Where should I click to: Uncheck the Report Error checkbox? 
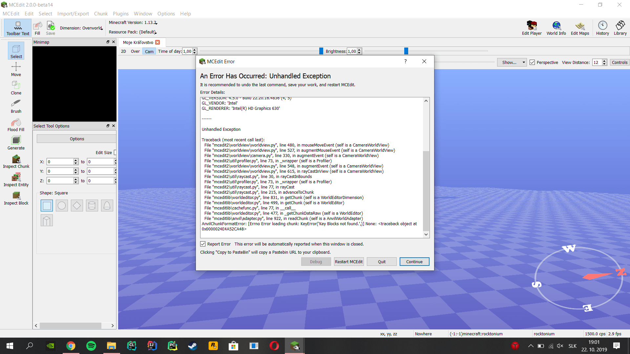(x=203, y=244)
